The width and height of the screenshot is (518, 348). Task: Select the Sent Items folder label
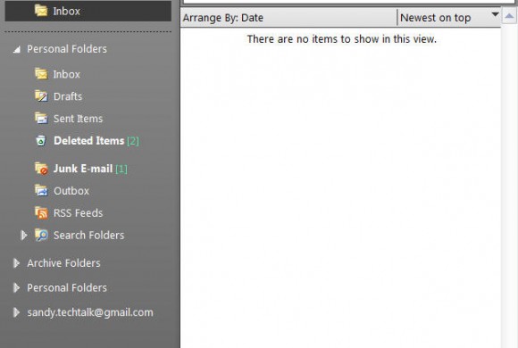78,119
